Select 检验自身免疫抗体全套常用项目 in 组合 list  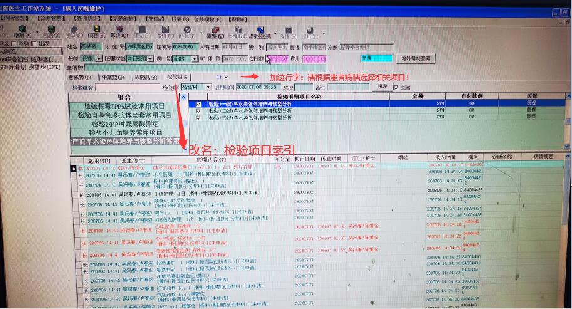point(125,115)
